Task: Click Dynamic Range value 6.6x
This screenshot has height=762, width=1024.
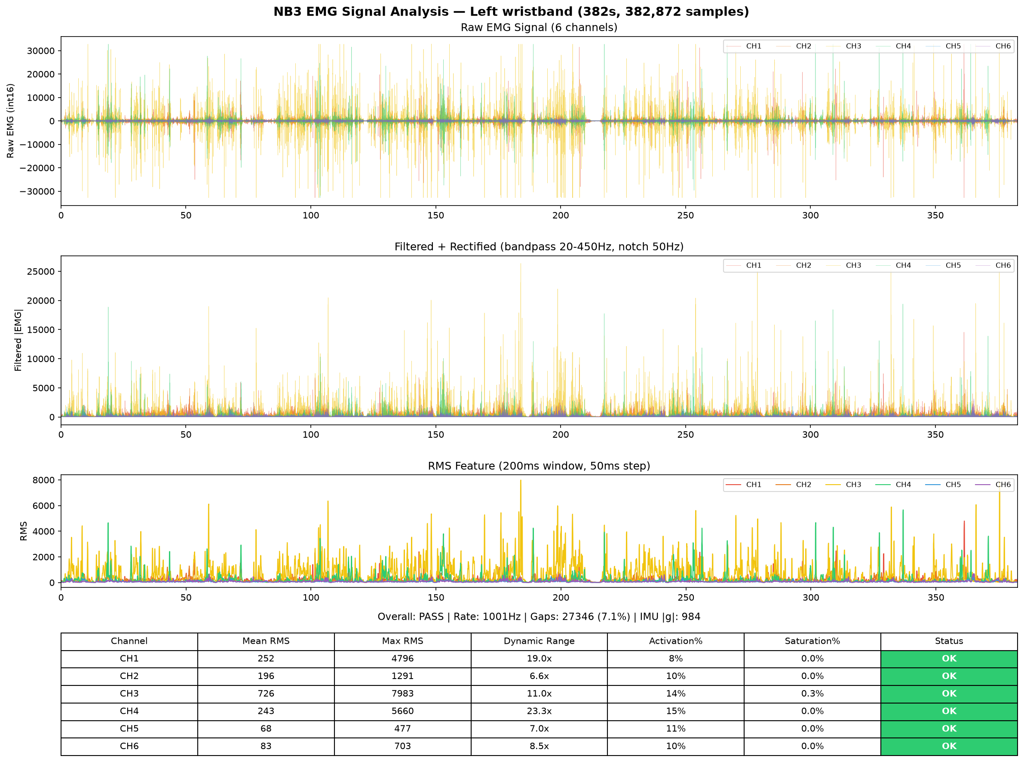Action: point(539,676)
